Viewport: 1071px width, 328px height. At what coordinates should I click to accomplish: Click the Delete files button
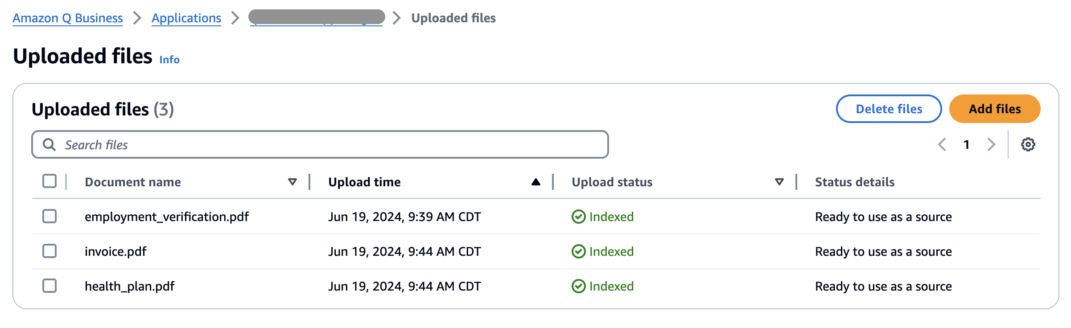point(888,108)
